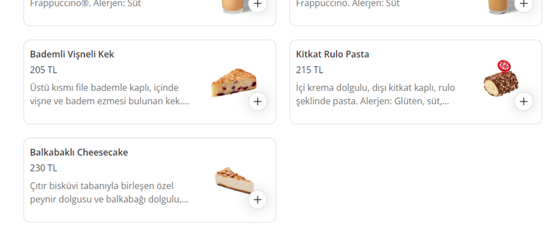The height and width of the screenshot is (237, 550).
Task: Click the 230 TL price
Action: (x=43, y=168)
